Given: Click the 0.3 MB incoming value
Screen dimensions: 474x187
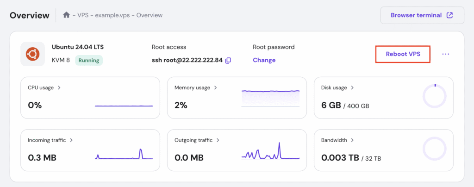Looking at the screenshot, I should 42,158.
